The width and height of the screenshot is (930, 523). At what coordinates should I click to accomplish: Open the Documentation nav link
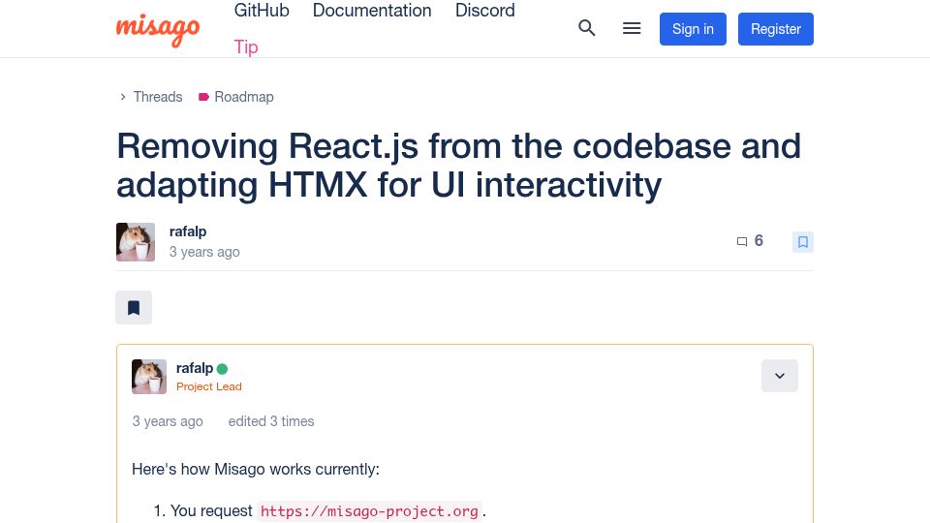pos(372,11)
